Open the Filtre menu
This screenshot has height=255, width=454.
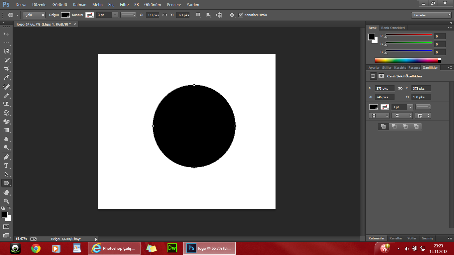point(124,5)
